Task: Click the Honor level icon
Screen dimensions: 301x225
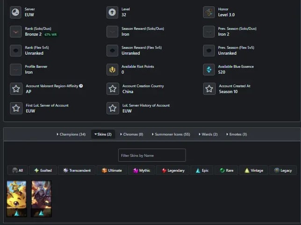Action: 209,12
